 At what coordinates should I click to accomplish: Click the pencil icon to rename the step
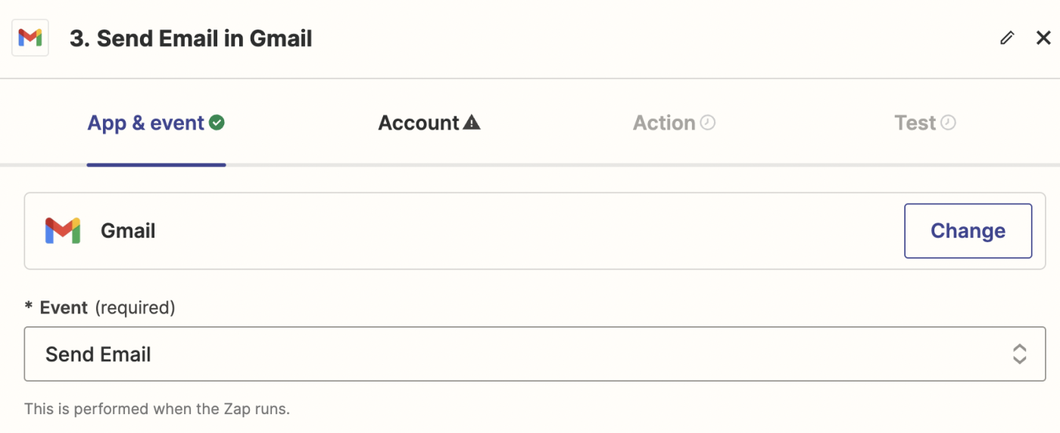click(1007, 38)
